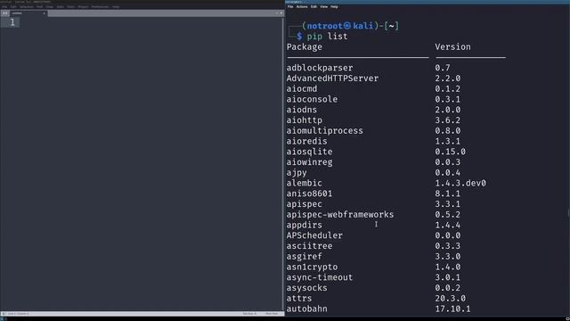The width and height of the screenshot is (570, 321).
Task: Click the asn1crypto package name
Action: pyautogui.click(x=312, y=267)
